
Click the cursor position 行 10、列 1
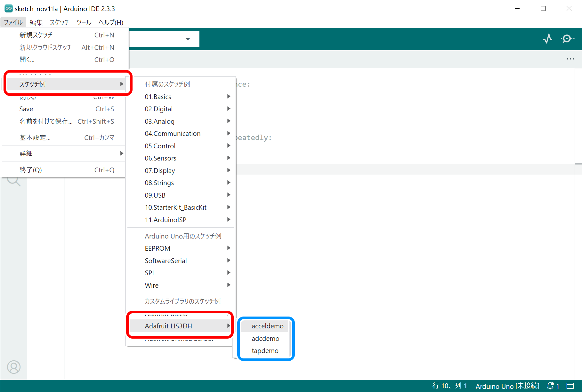[x=449, y=386]
